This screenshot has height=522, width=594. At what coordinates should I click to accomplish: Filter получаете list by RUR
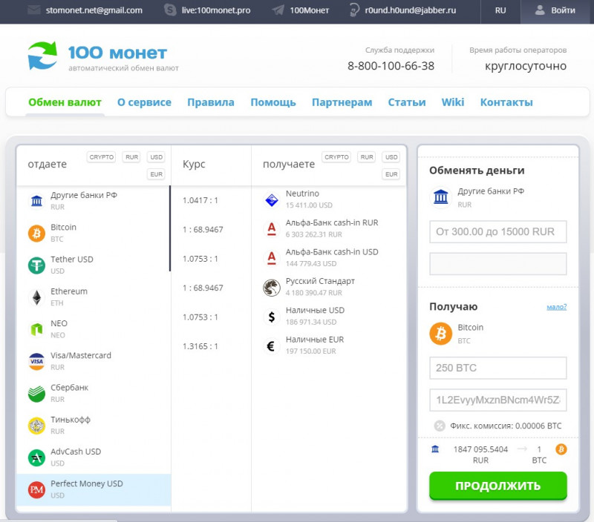pos(367,157)
